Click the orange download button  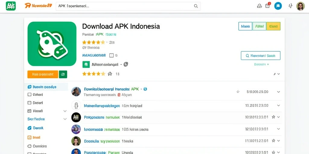[x=43, y=75]
